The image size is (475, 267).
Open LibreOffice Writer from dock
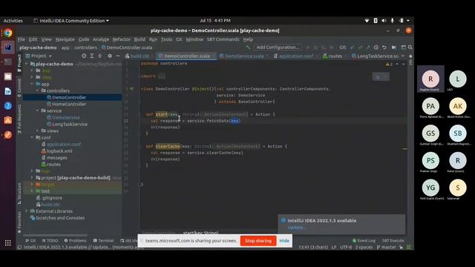(8, 91)
